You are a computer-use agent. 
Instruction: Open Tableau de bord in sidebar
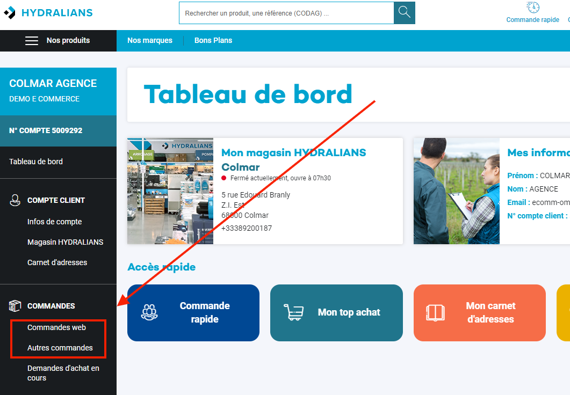pos(36,162)
